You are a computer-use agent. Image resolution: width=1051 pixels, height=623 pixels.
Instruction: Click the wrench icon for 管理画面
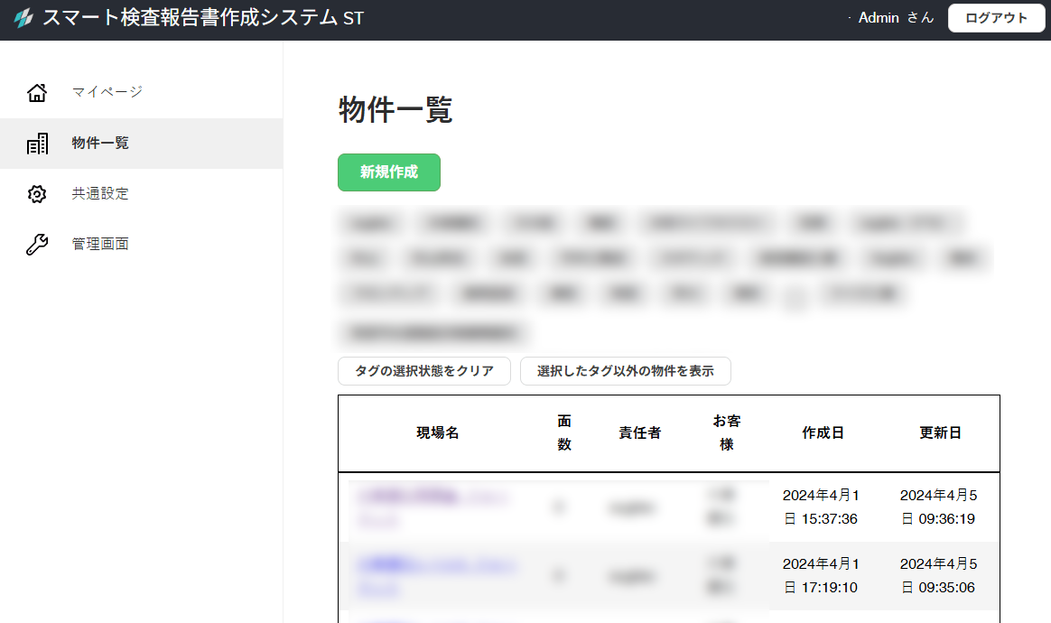tap(37, 245)
